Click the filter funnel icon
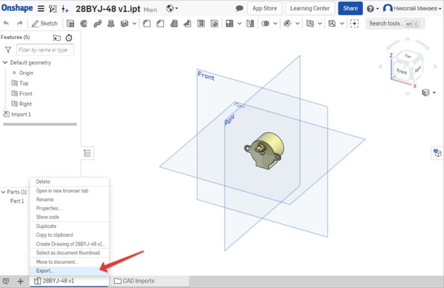The height and width of the screenshot is (288, 444). [8, 50]
